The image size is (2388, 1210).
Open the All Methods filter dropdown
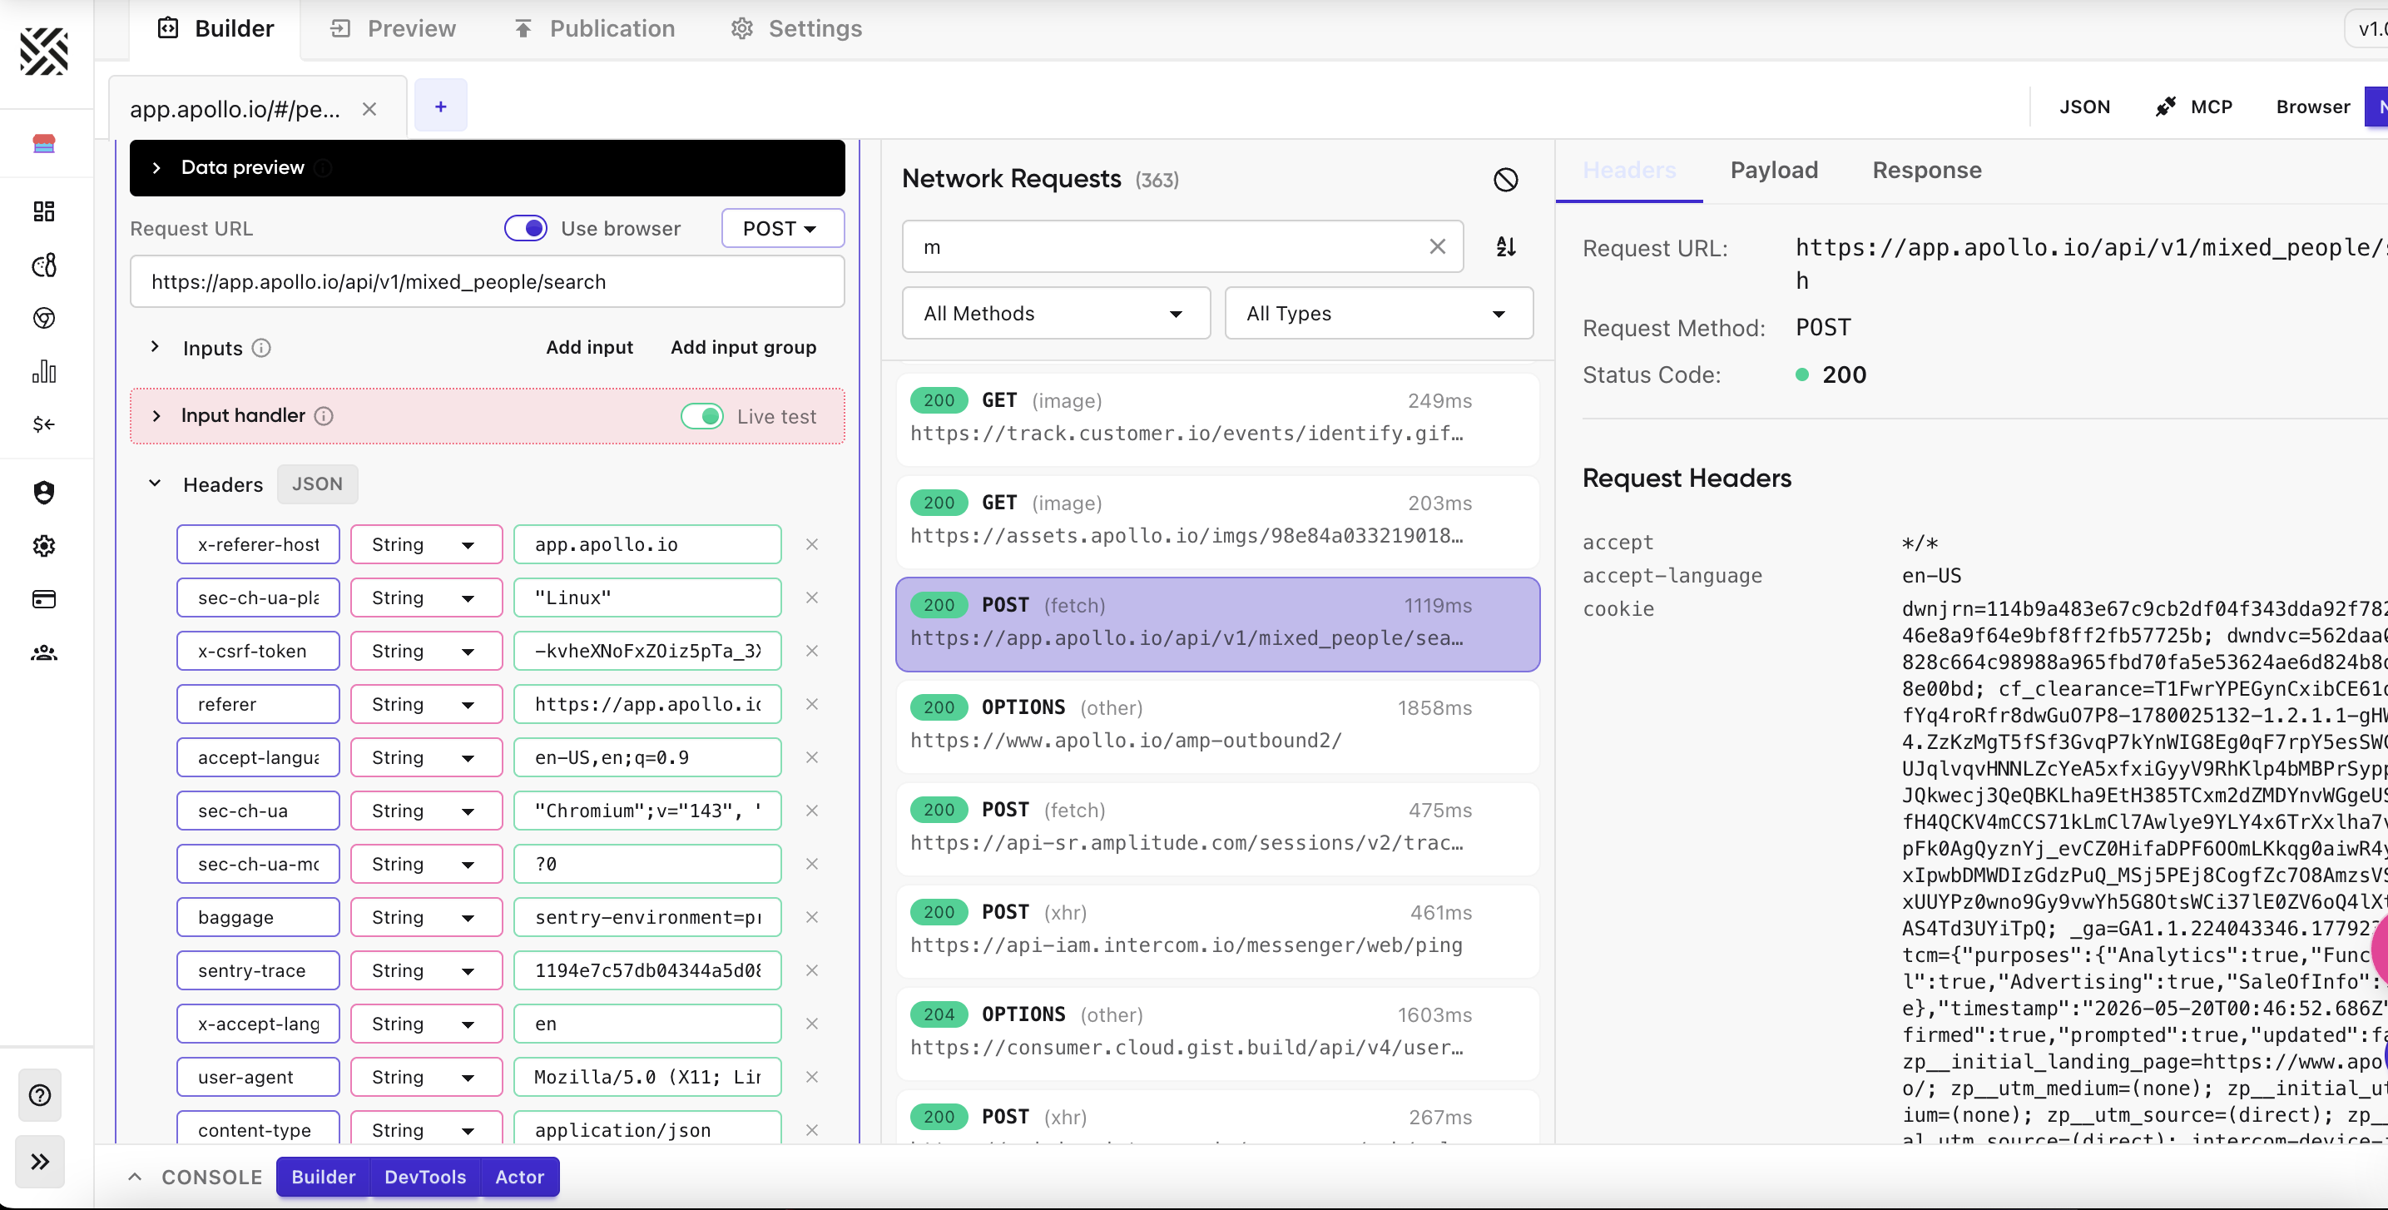click(1056, 314)
